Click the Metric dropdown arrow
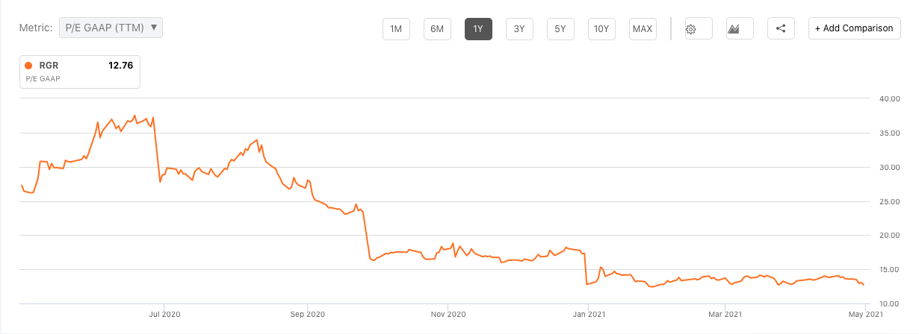Viewport: 919px width, 334px height. pos(154,28)
